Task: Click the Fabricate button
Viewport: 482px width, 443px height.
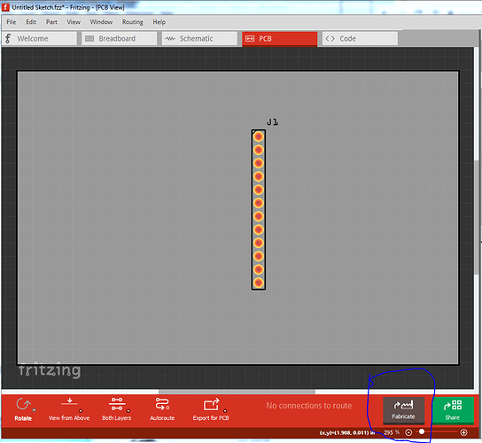Action: click(404, 410)
